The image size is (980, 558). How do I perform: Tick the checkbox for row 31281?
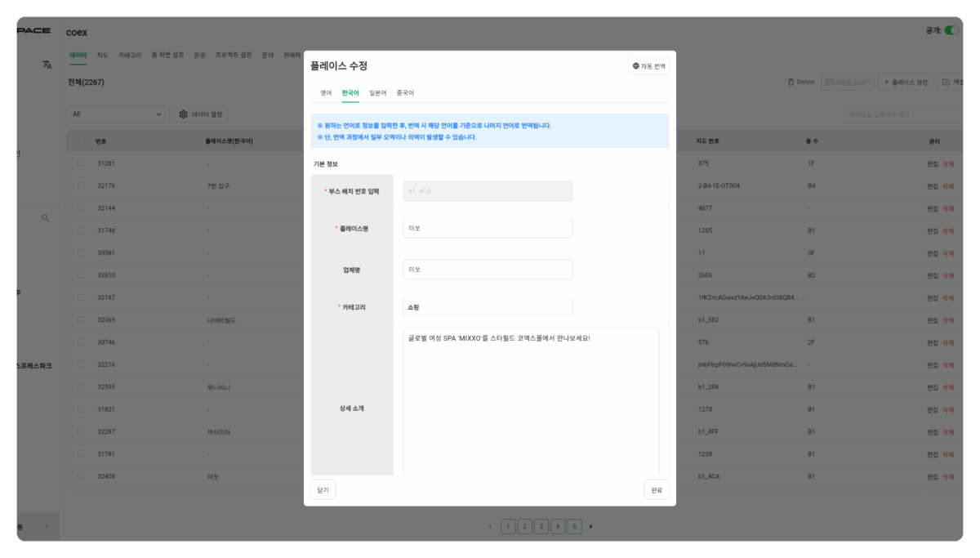pos(81,163)
